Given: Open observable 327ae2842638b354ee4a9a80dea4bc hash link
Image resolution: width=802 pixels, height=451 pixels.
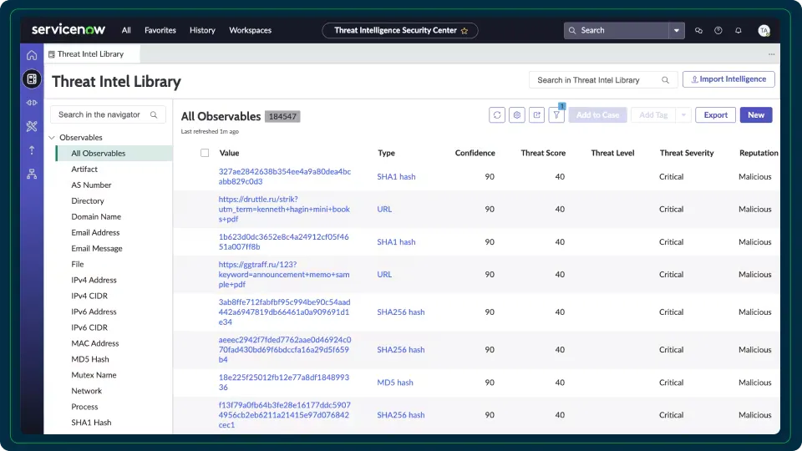Looking at the screenshot, I should [284, 176].
